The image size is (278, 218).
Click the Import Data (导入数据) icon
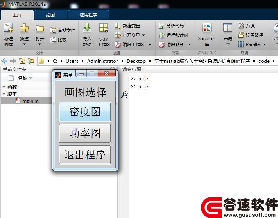click(x=87, y=28)
